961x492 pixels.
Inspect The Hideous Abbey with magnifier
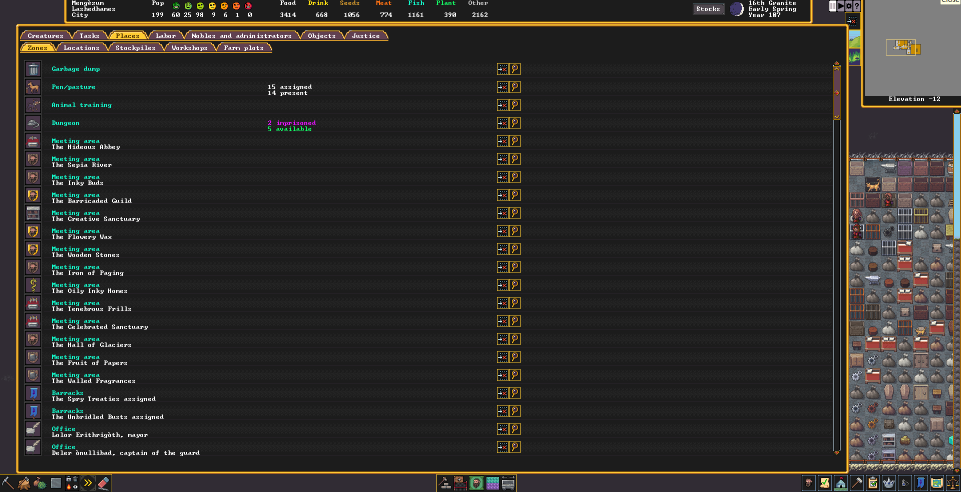[515, 141]
